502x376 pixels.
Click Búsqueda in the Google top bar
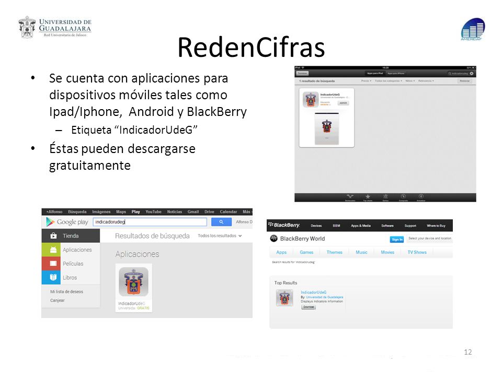pos(77,211)
